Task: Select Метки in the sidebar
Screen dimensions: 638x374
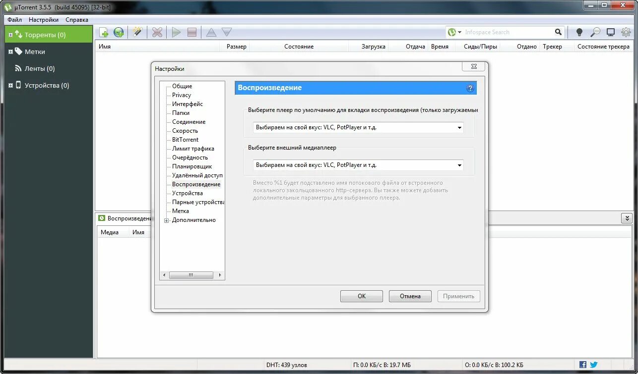Action: click(35, 52)
